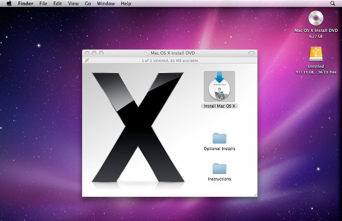Open the Help menu

click(x=126, y=4)
